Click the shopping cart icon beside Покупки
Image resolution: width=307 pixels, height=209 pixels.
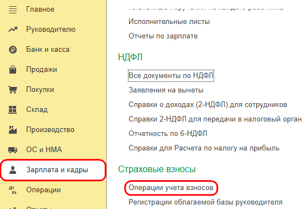(13, 90)
